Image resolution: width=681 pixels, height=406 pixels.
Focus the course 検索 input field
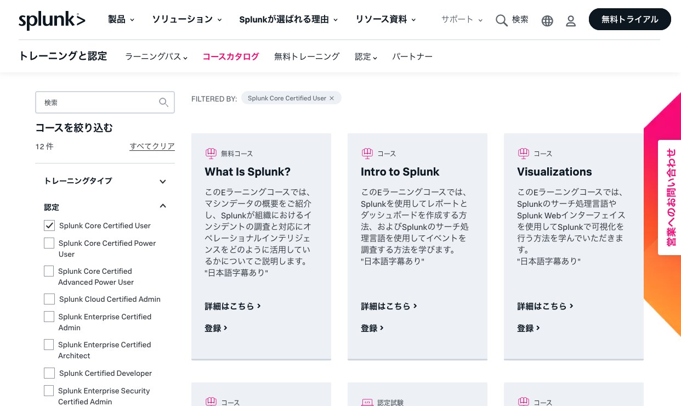point(105,102)
